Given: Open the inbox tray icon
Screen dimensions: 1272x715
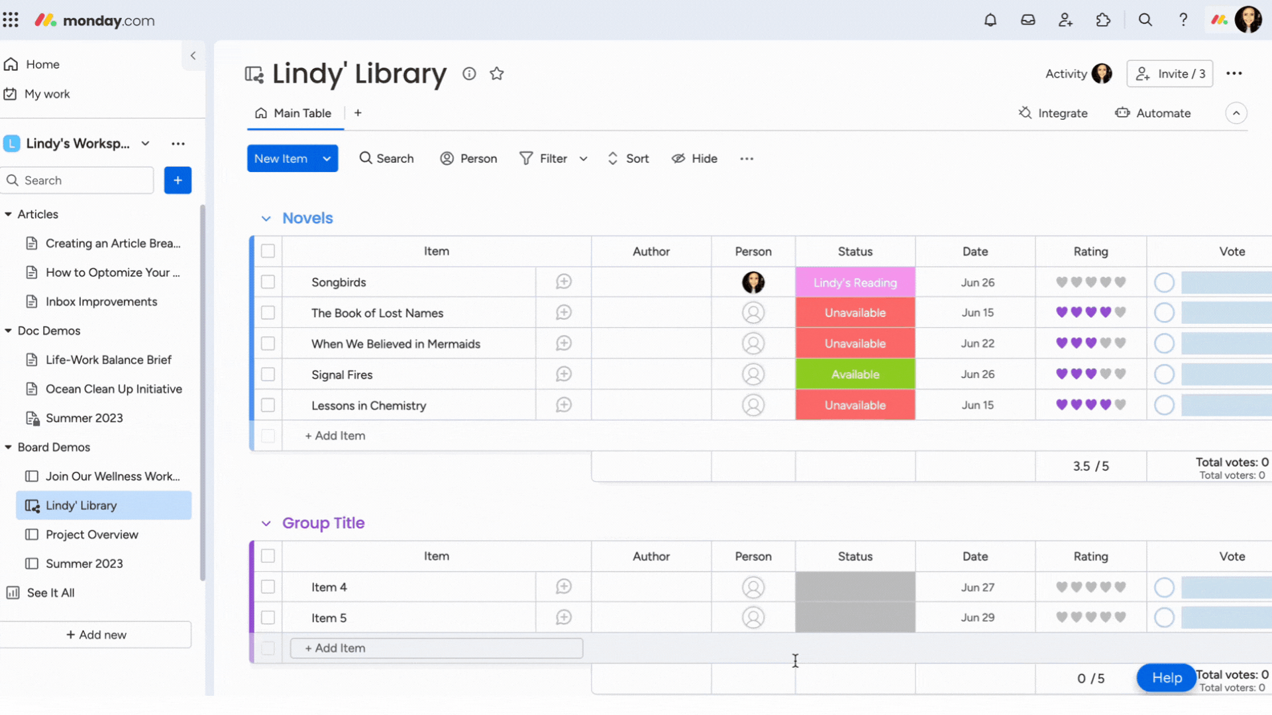Looking at the screenshot, I should [1028, 20].
